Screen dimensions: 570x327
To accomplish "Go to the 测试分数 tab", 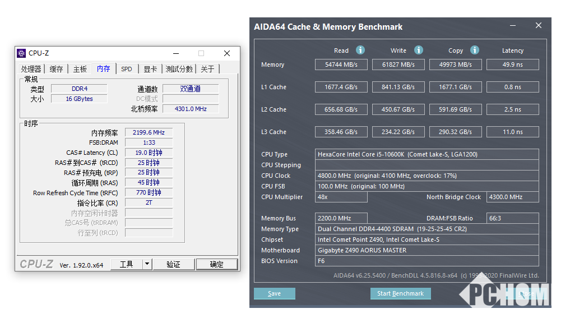I will click(179, 69).
